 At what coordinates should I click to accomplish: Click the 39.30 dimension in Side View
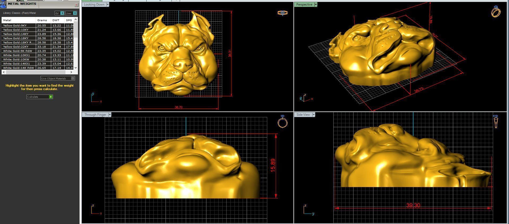pos(413,205)
